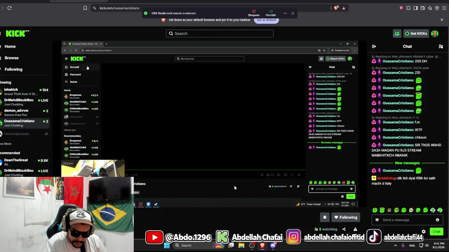The height and width of the screenshot is (252, 449).
Task: Click the '2 watching' viewer count
Action: [326, 229]
